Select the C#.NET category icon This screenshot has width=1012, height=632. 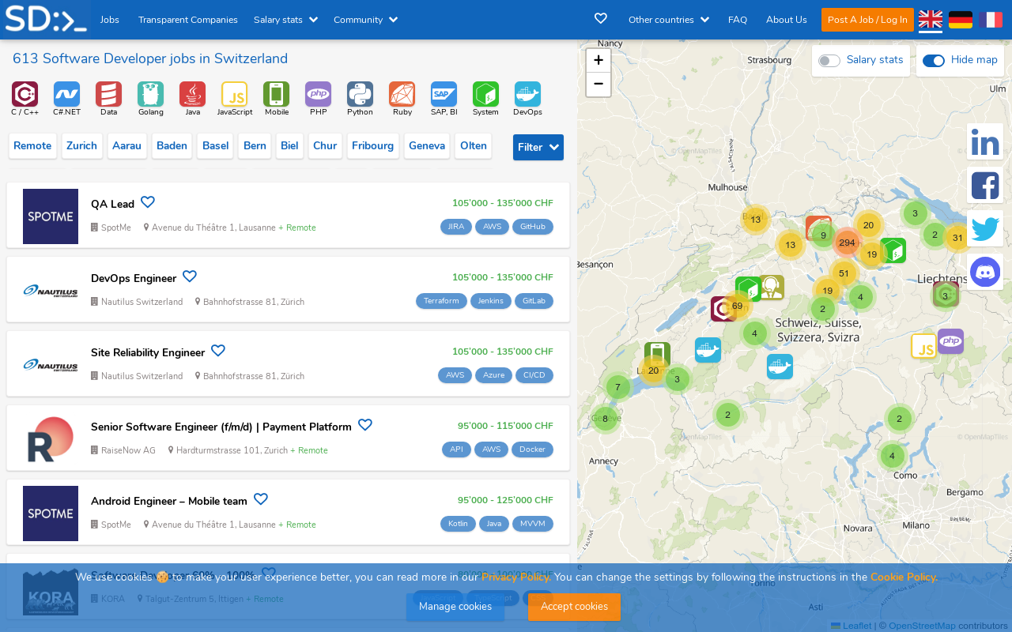pos(67,94)
